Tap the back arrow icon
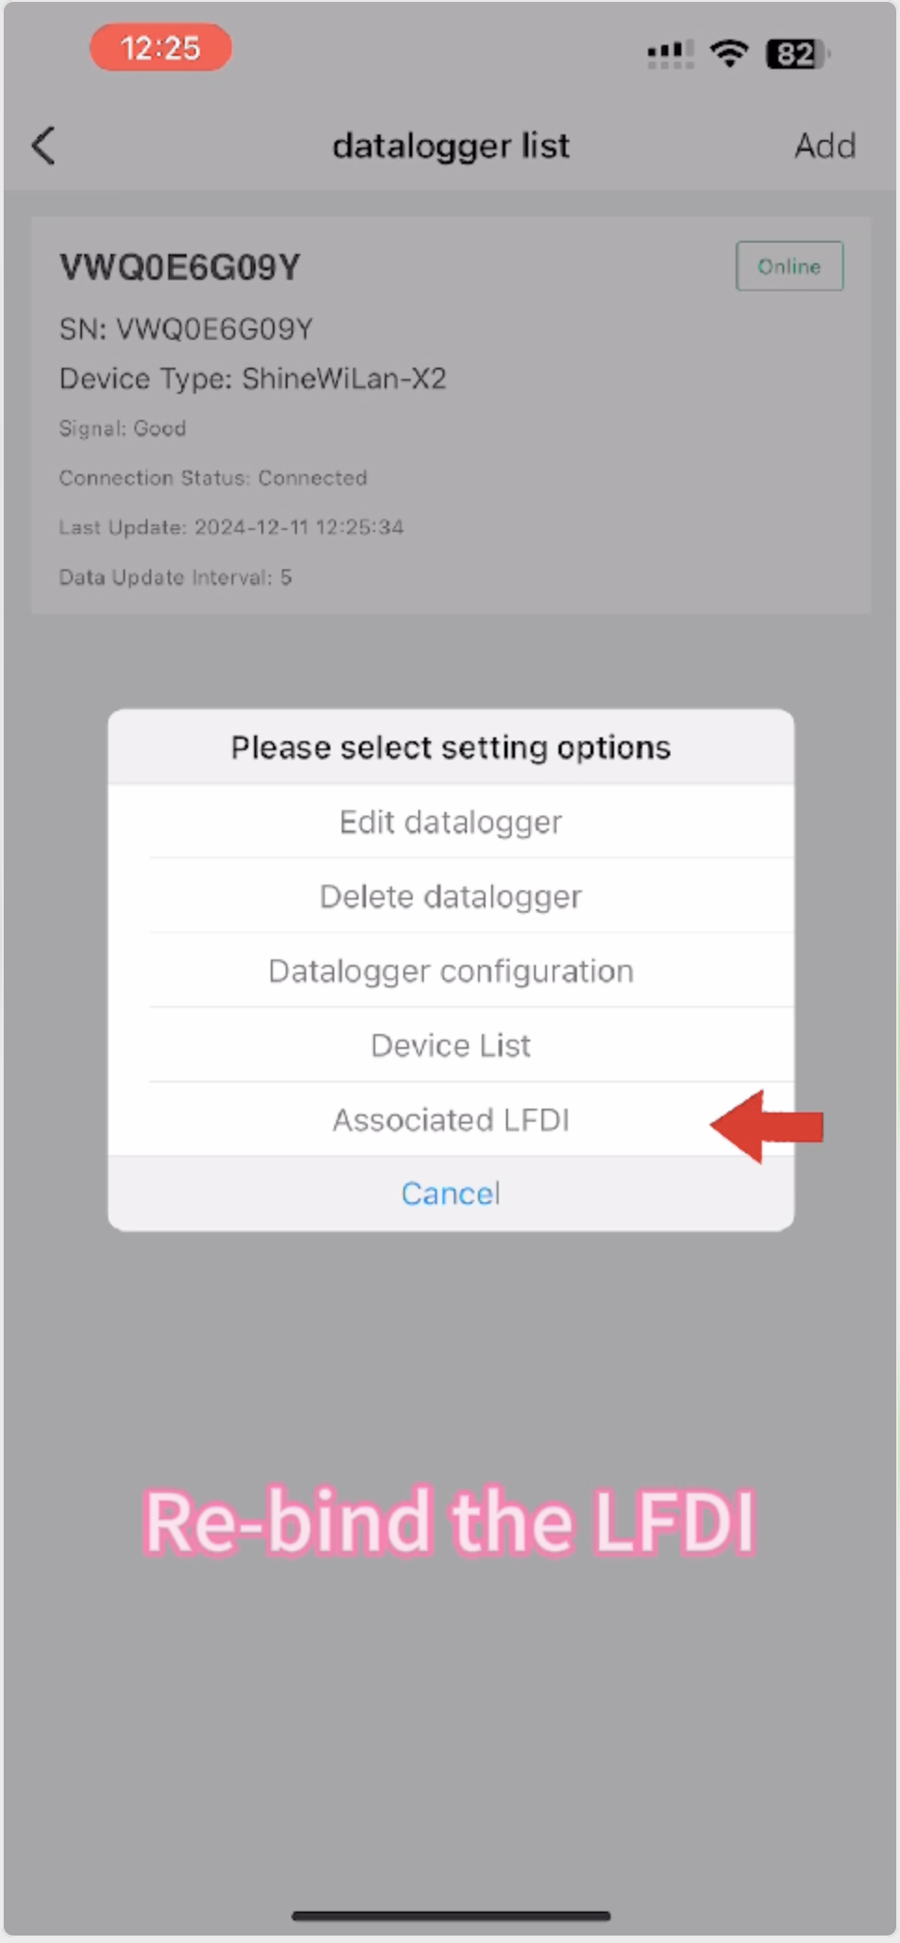900x1943 pixels. (44, 147)
